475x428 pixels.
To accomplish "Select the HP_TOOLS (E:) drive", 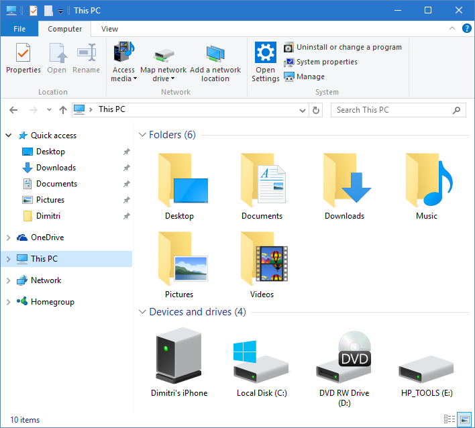I will pos(426,370).
